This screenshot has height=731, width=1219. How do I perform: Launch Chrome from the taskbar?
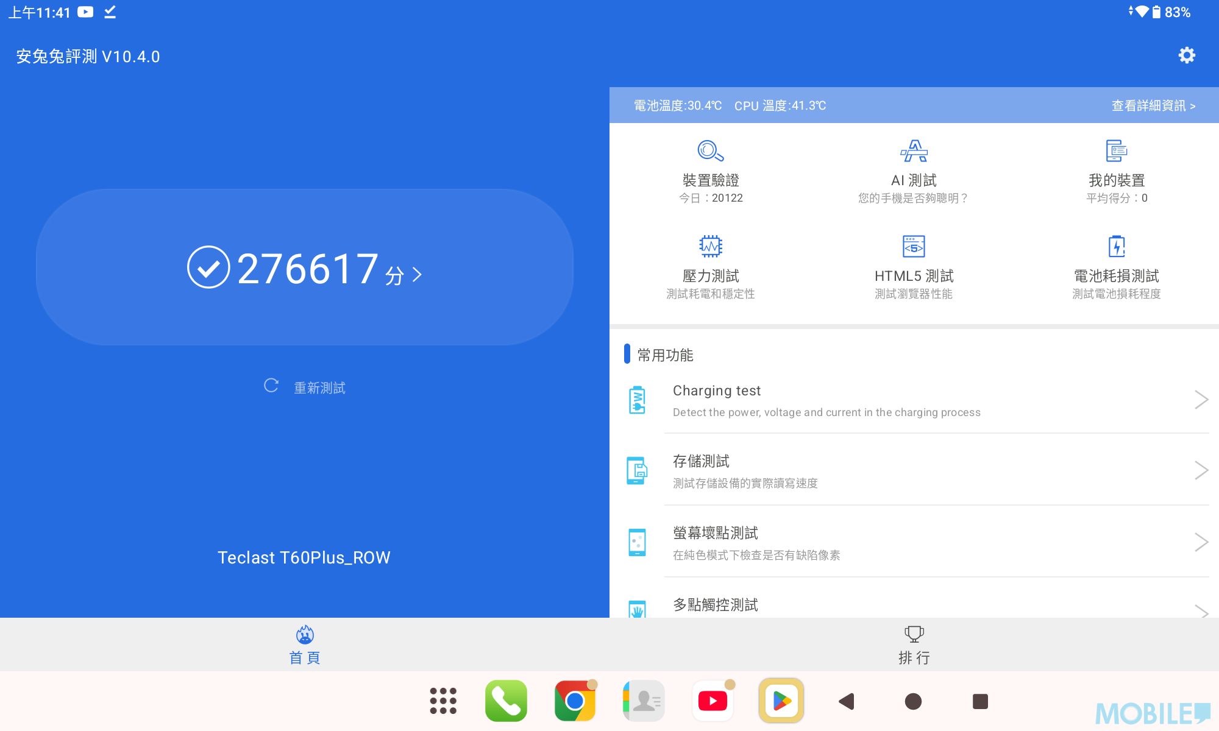[x=574, y=701]
